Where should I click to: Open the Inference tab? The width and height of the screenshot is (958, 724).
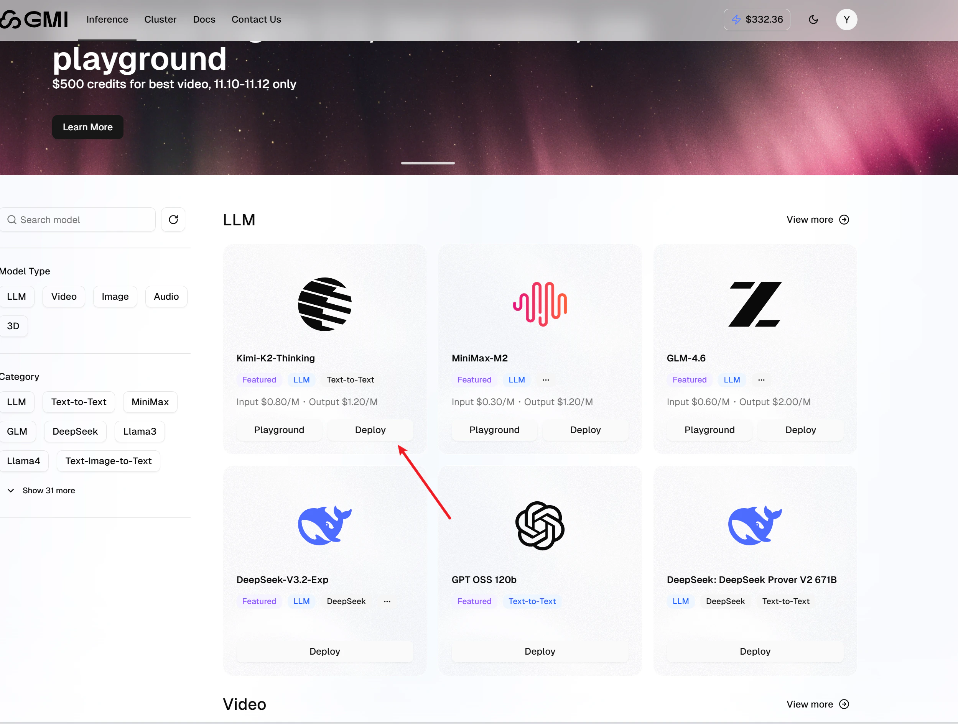107,20
